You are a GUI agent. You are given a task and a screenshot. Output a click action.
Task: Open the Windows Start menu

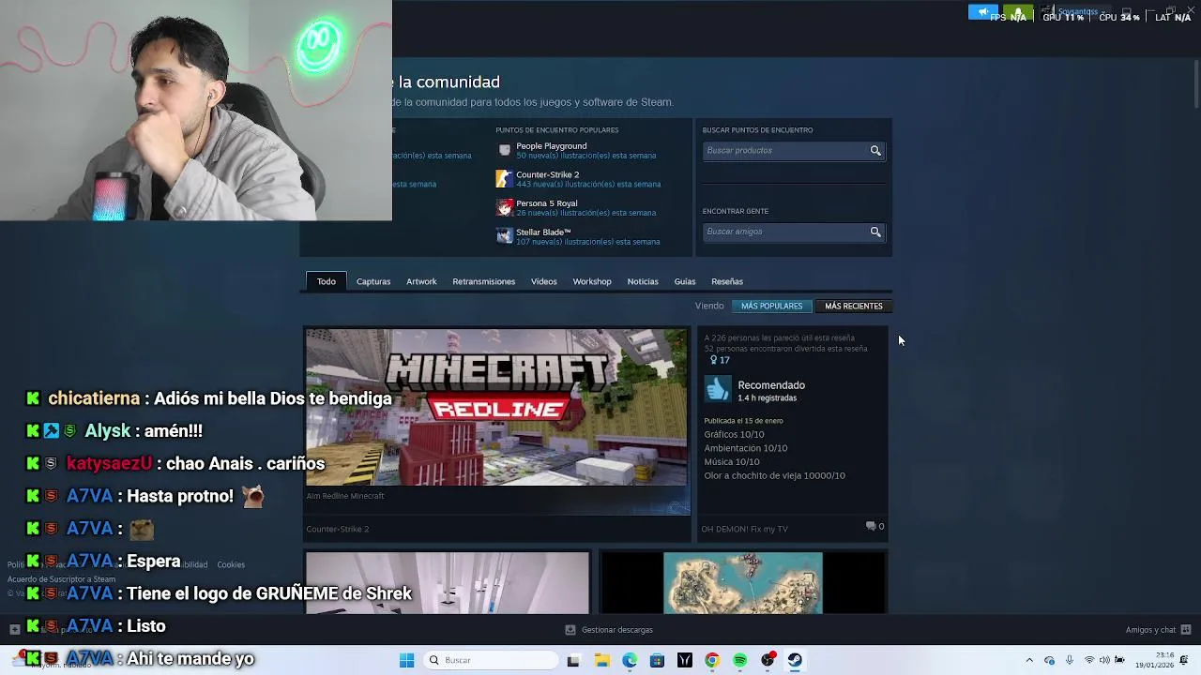click(x=406, y=660)
